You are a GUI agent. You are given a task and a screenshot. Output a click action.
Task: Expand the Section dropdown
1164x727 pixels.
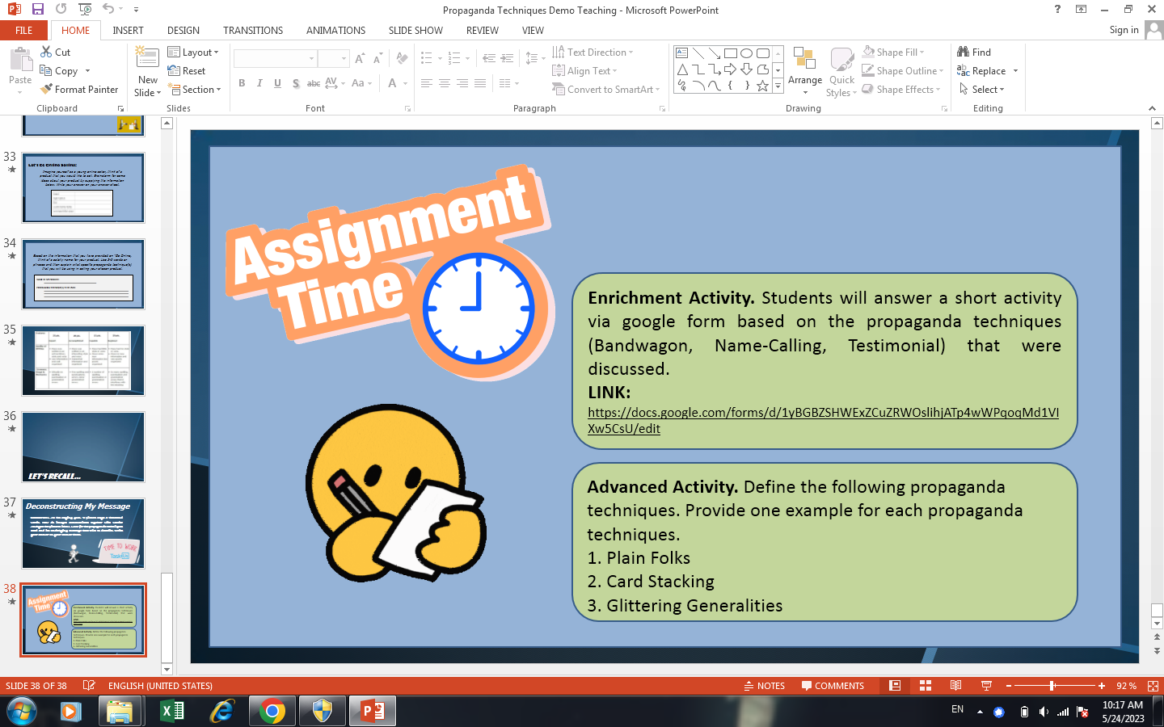pyautogui.click(x=194, y=90)
